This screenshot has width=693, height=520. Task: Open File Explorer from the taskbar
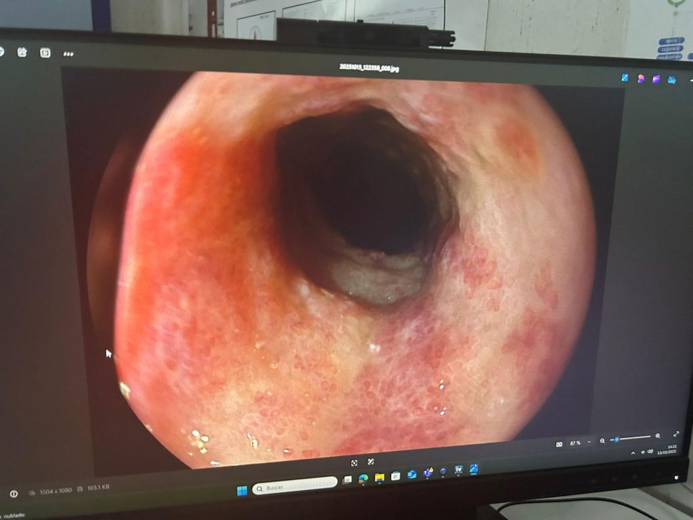pyautogui.click(x=379, y=477)
